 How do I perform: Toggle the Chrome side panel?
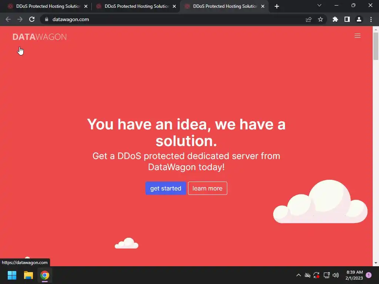point(347,19)
